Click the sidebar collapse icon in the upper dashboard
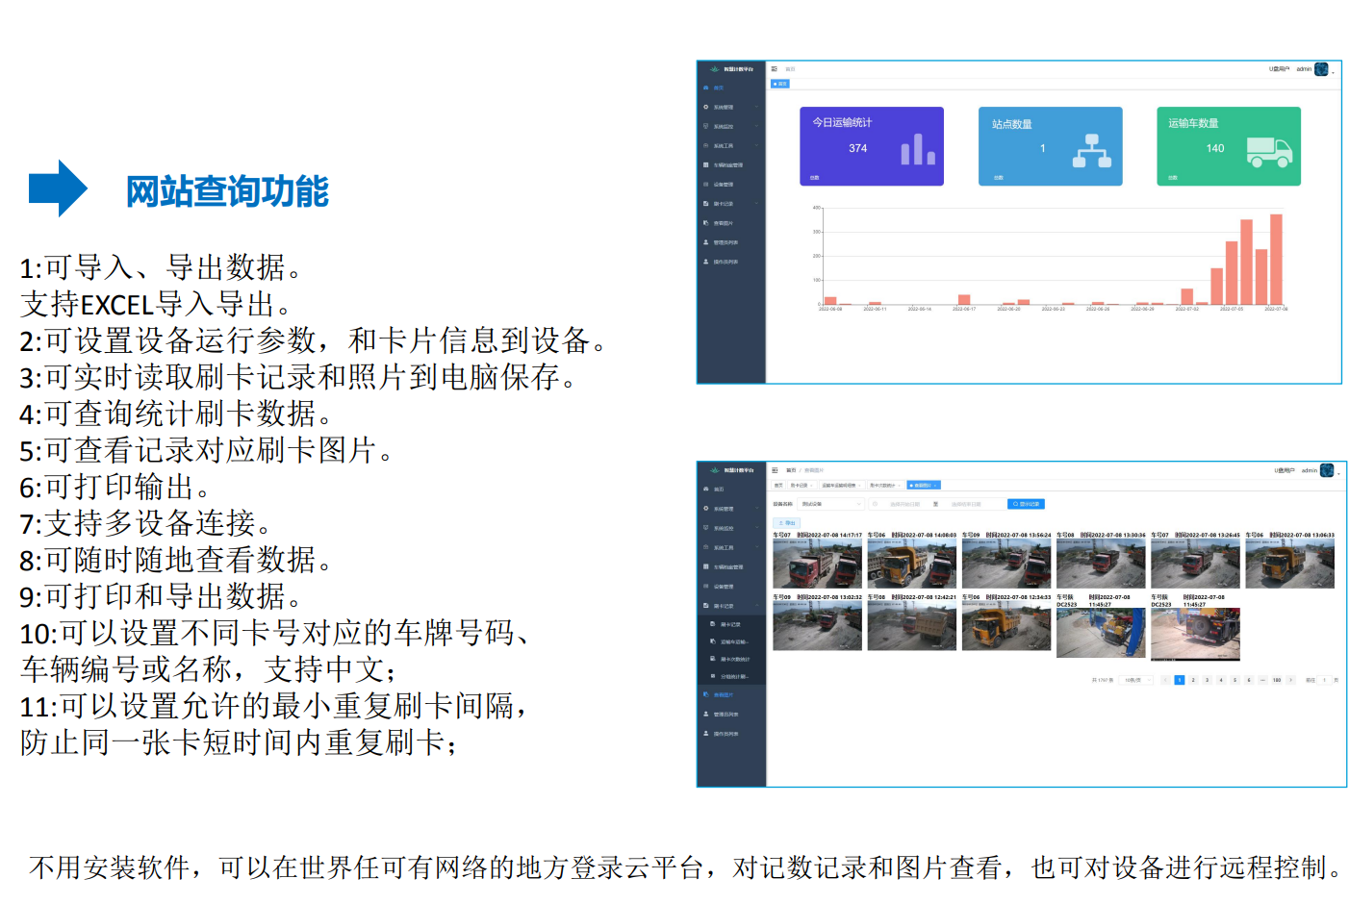1349x904 pixels. (775, 69)
